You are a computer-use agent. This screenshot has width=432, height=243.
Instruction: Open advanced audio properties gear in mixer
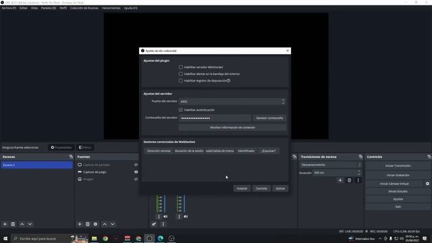click(x=154, y=224)
